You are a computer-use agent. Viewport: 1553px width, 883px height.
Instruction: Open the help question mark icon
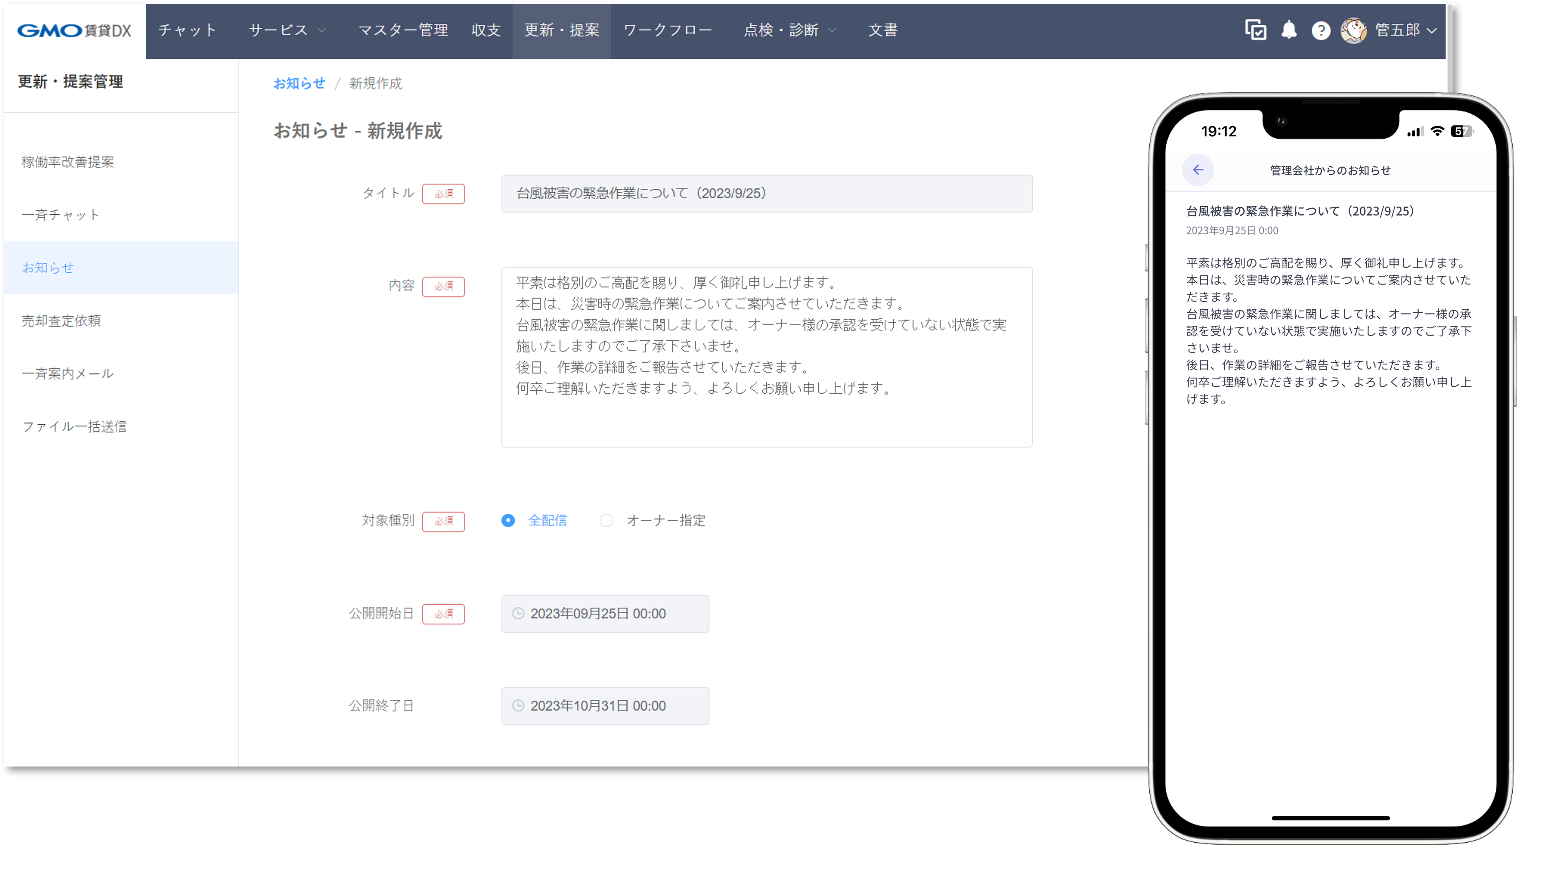coord(1321,30)
